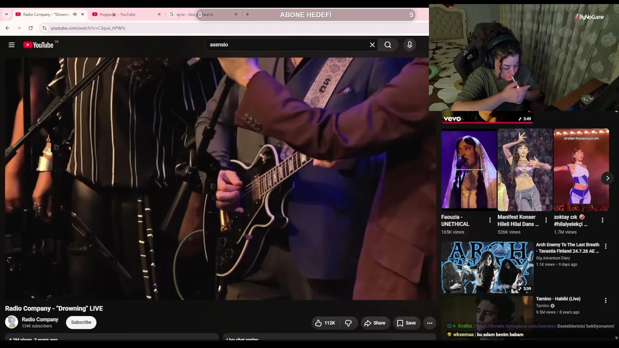
Task: Close the Hoppa - YouTube tab
Action: click(x=159, y=14)
